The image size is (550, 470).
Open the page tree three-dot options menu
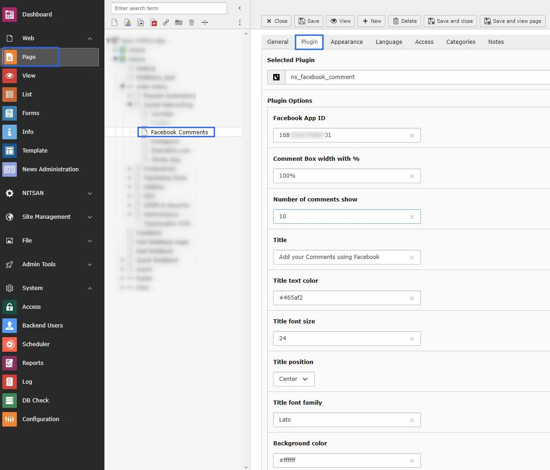pyautogui.click(x=240, y=22)
